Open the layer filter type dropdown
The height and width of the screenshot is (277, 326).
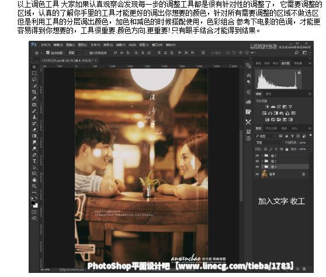[265, 136]
